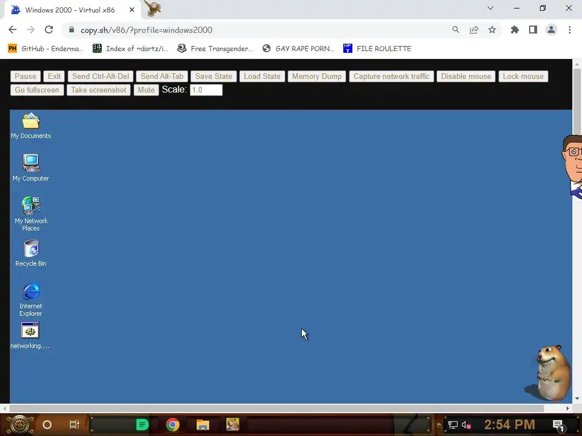Share this page icon in address bar
The image size is (582, 436).
tap(473, 30)
